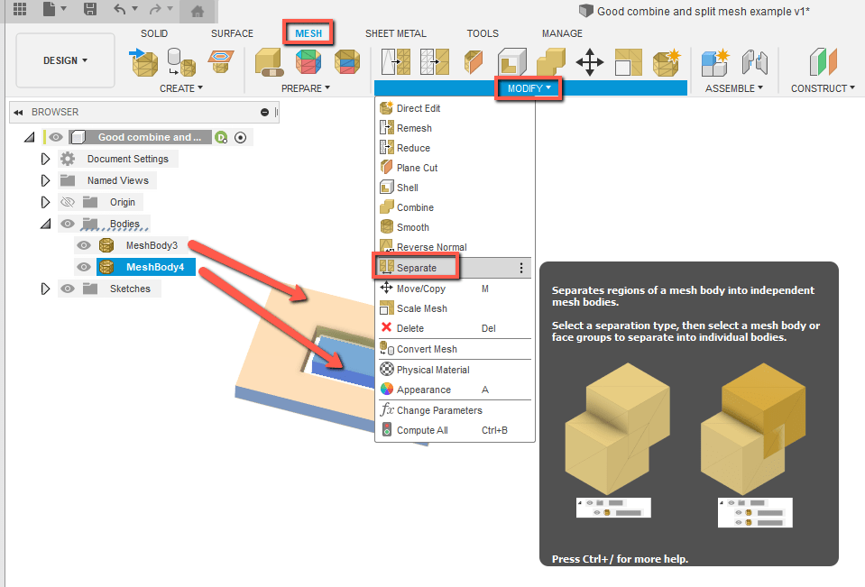
Task: Select the Plane Cut tool
Action: coord(419,167)
